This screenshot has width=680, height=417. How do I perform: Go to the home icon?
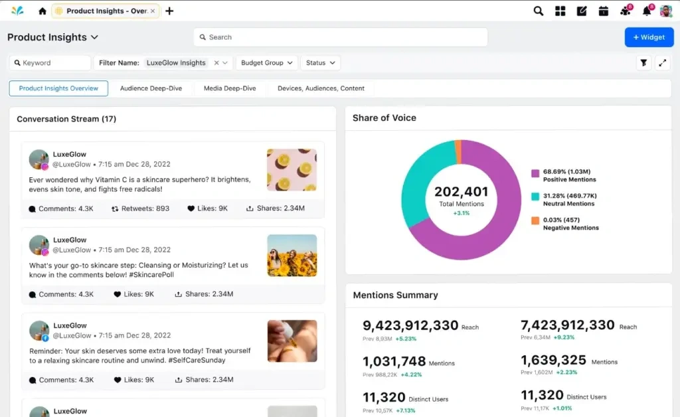(x=42, y=11)
